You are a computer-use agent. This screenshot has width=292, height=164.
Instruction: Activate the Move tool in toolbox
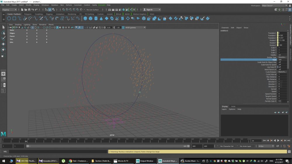click(x=3, y=44)
